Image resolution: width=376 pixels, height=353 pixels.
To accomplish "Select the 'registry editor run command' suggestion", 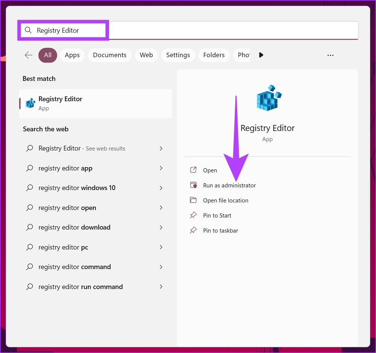I will (x=96, y=287).
